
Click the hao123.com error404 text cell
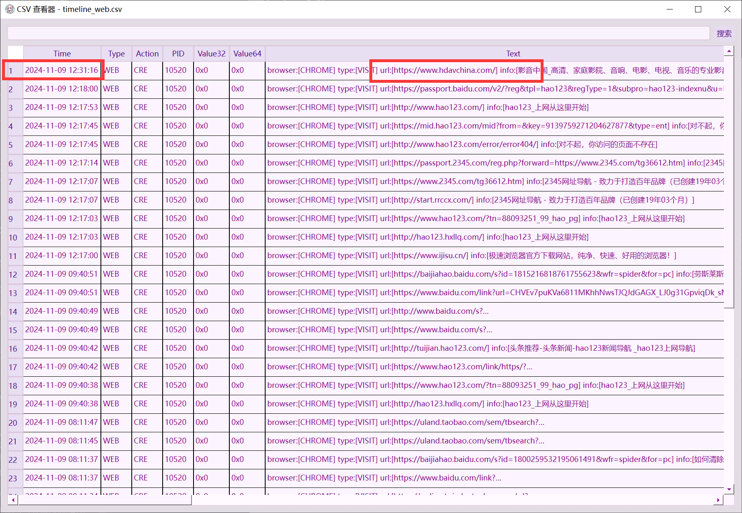pos(495,145)
